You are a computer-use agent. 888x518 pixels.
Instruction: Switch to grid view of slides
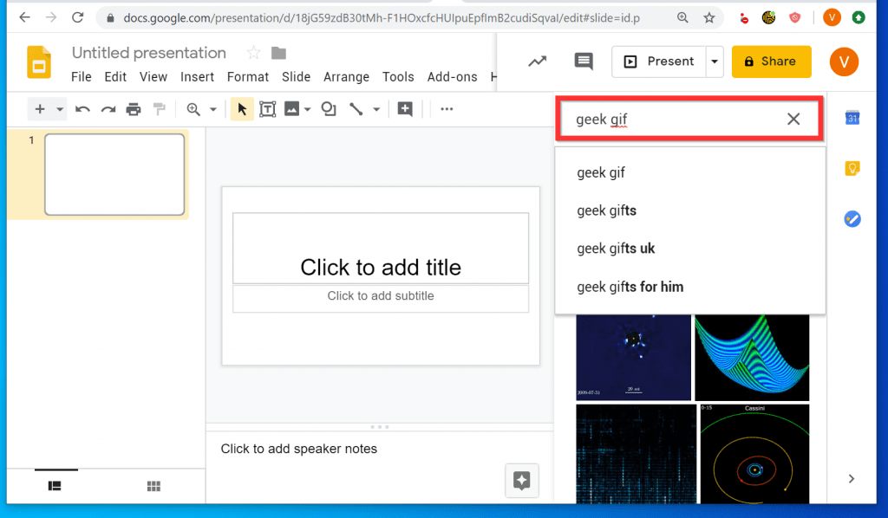[x=154, y=487]
